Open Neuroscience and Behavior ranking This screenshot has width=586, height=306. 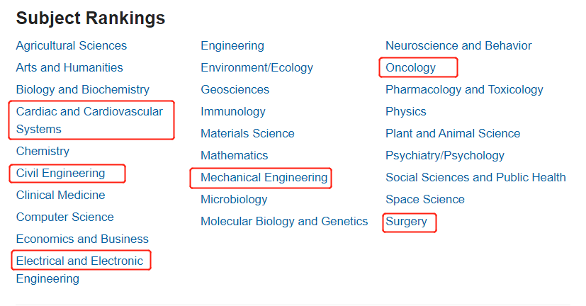(458, 45)
